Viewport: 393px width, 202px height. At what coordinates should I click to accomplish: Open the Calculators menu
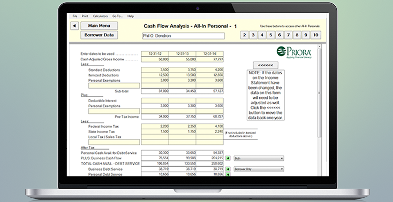[100, 16]
